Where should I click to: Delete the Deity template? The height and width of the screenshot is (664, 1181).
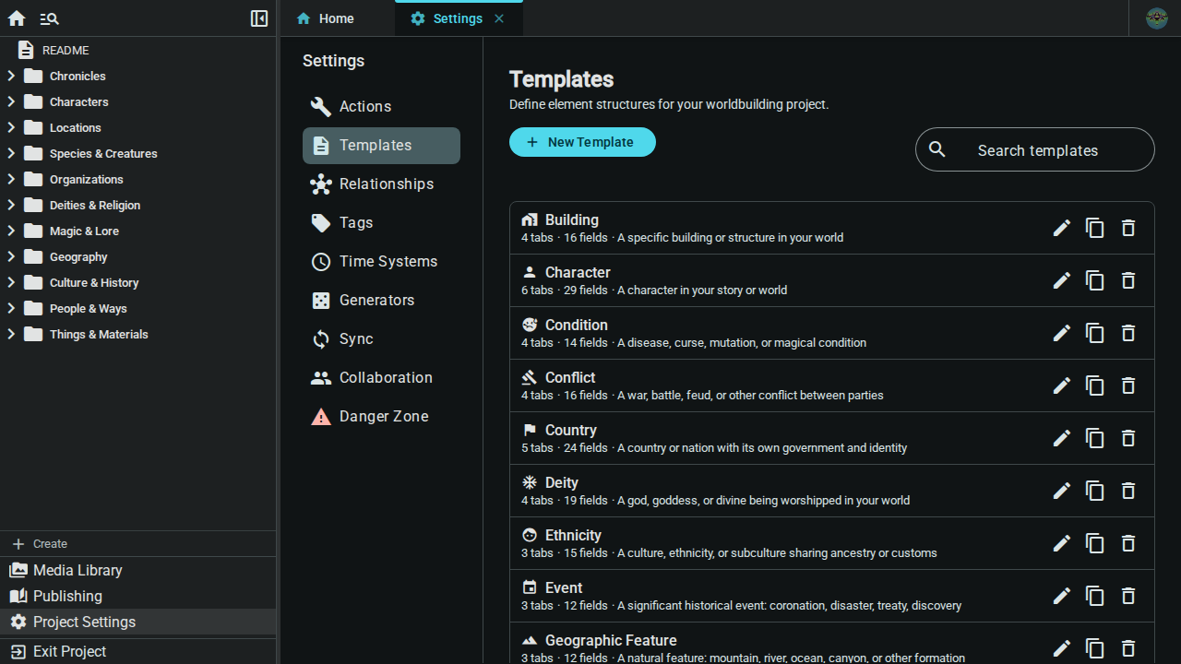coord(1128,491)
